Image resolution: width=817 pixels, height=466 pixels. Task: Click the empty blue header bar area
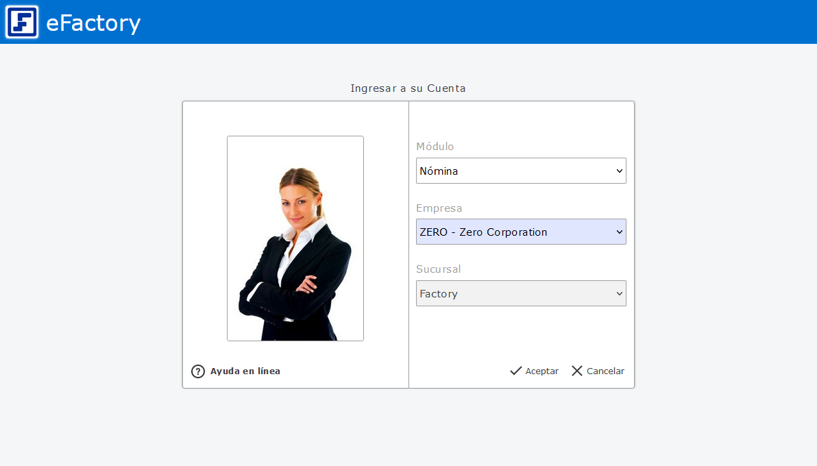480,22
